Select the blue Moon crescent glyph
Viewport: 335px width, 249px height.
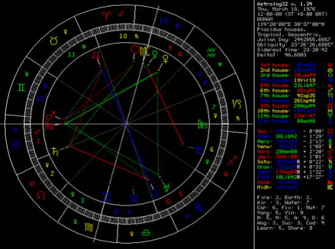pyautogui.click(x=155, y=194)
